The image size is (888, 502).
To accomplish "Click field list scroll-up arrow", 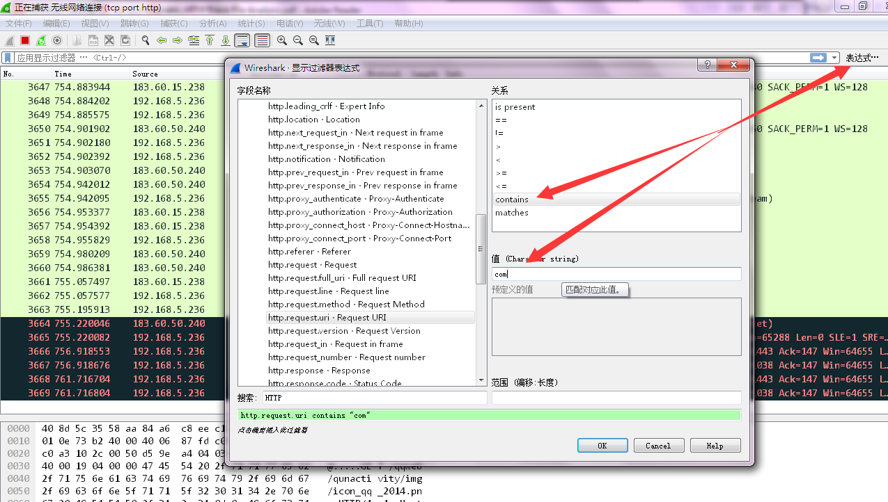I will [481, 105].
